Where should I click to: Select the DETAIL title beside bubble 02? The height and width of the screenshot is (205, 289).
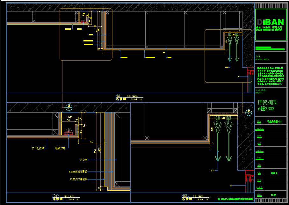199,196
